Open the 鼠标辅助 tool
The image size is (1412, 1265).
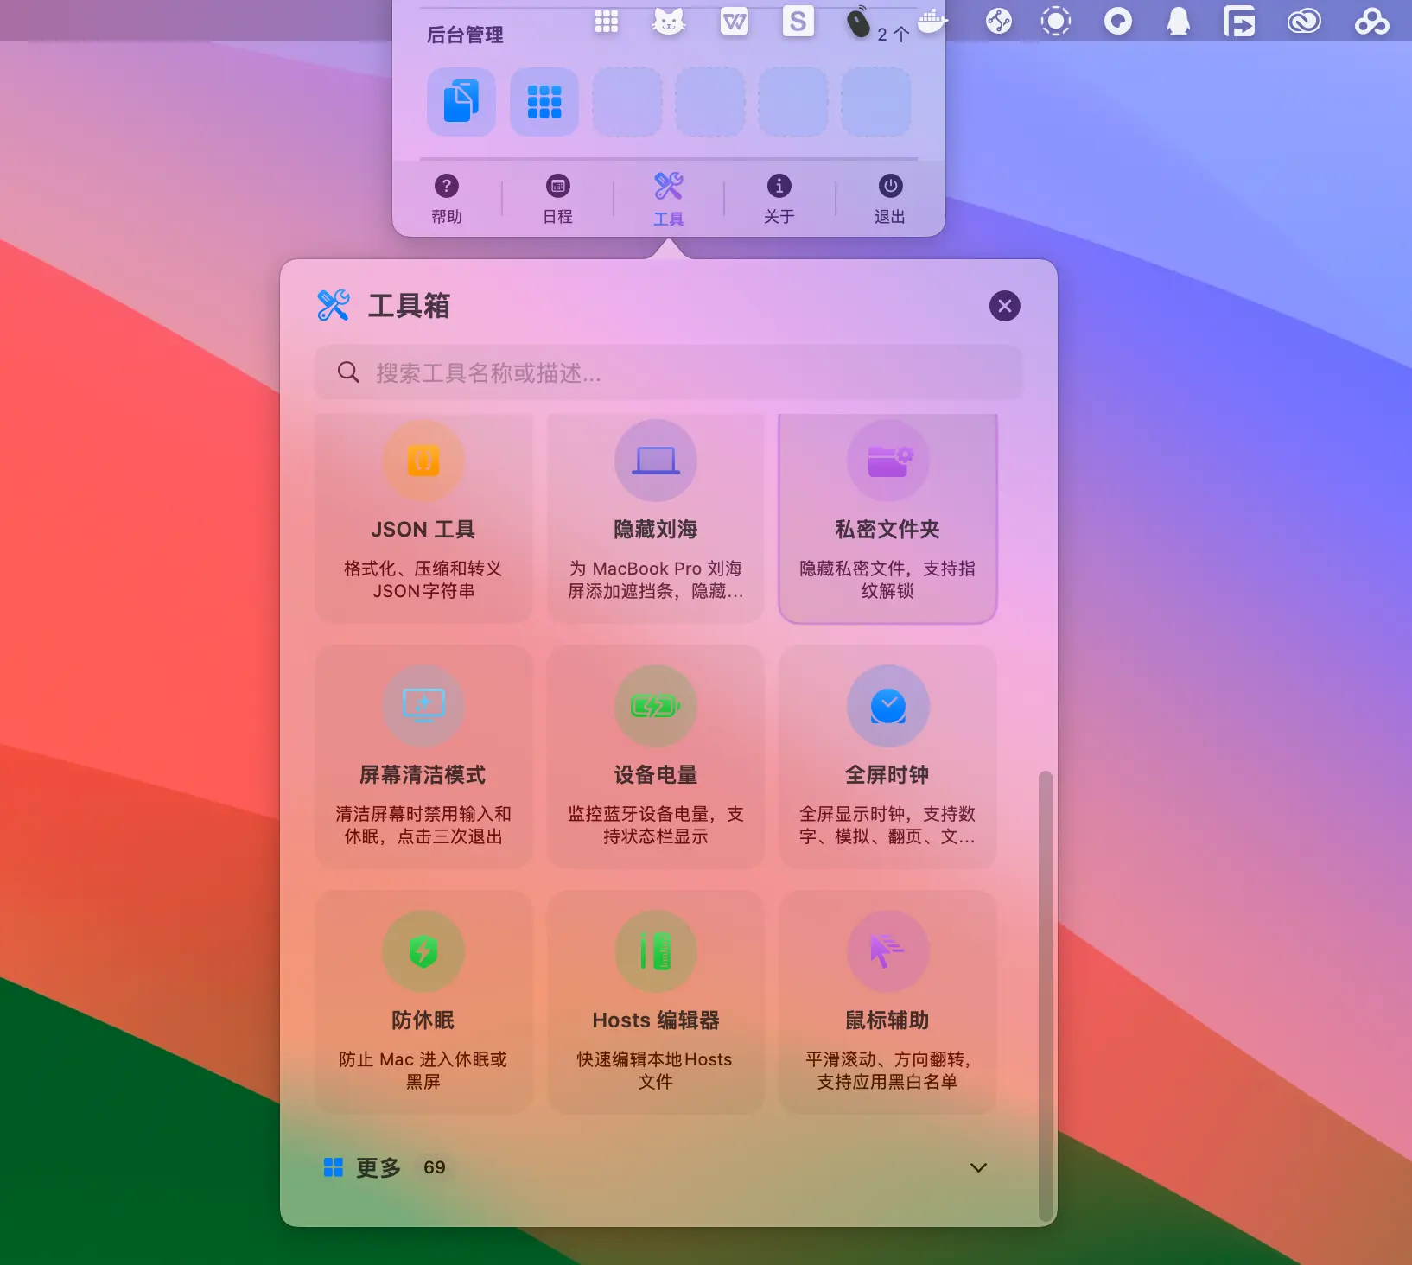(887, 1002)
